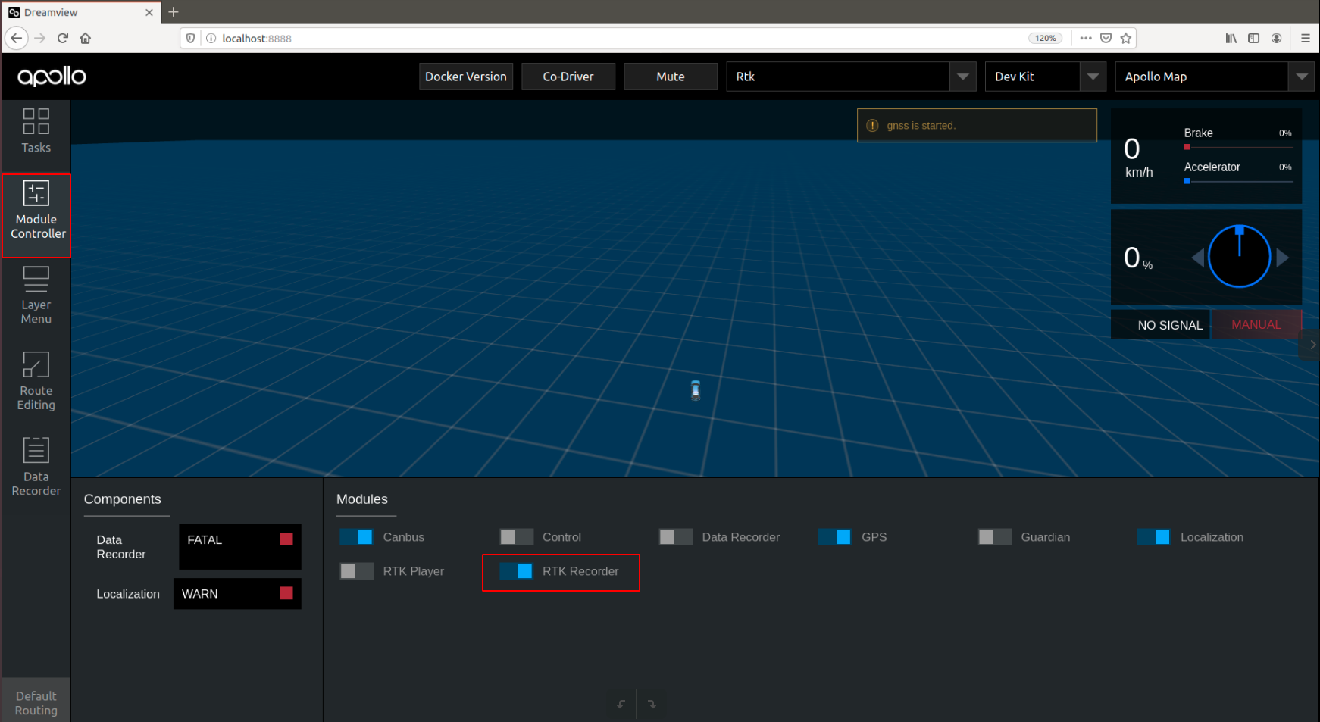
Task: Expand the Rtk mode dropdown
Action: (x=962, y=77)
